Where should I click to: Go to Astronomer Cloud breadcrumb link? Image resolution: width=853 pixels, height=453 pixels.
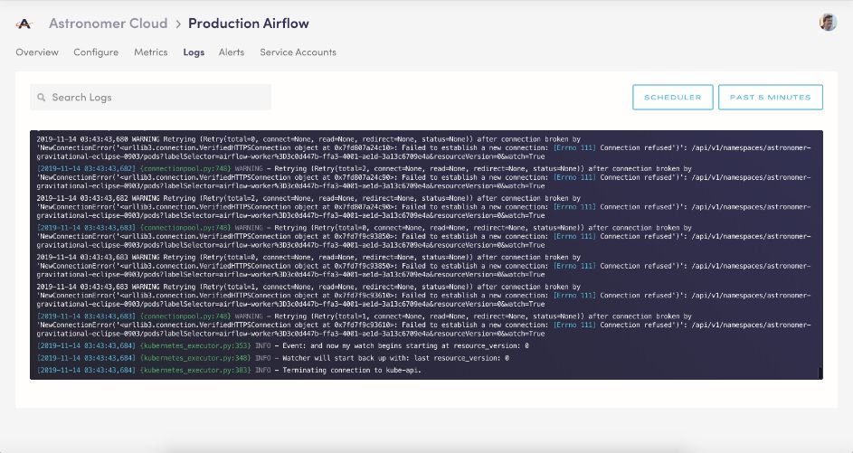point(108,23)
